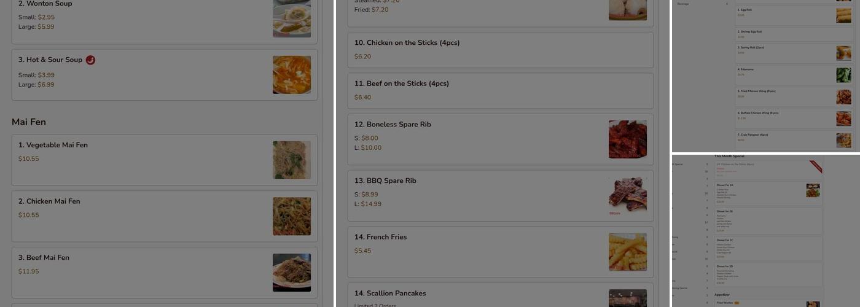Screen dimensions: 860x307
Task: Select the Vegetable Mai Fen photo
Action: [291, 160]
